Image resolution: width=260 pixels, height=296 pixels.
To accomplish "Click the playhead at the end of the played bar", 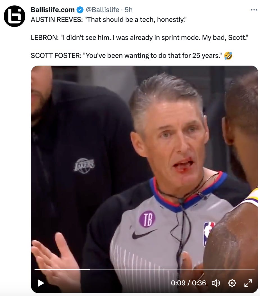I will 90,270.
